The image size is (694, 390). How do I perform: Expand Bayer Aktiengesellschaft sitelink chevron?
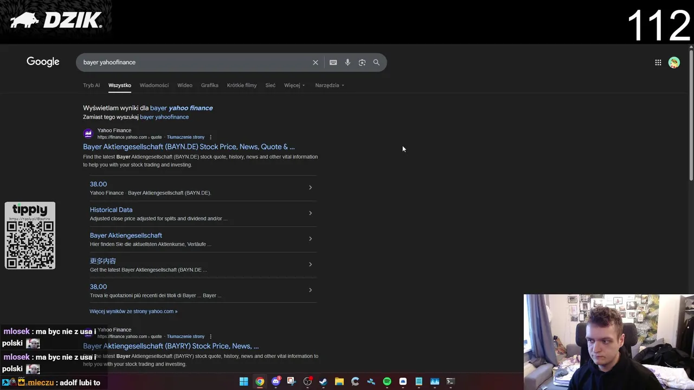pos(310,239)
